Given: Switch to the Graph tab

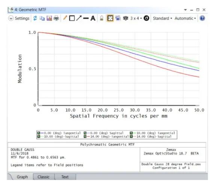Looking at the screenshot, I should pos(22,177).
